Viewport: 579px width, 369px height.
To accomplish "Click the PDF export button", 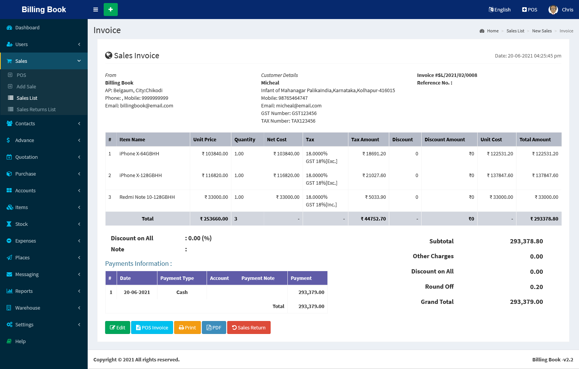I will (214, 327).
